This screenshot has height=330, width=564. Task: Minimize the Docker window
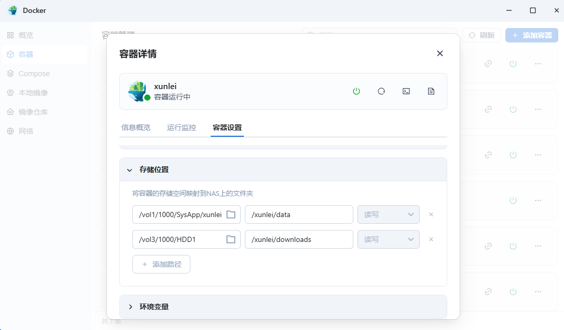pyautogui.click(x=508, y=10)
